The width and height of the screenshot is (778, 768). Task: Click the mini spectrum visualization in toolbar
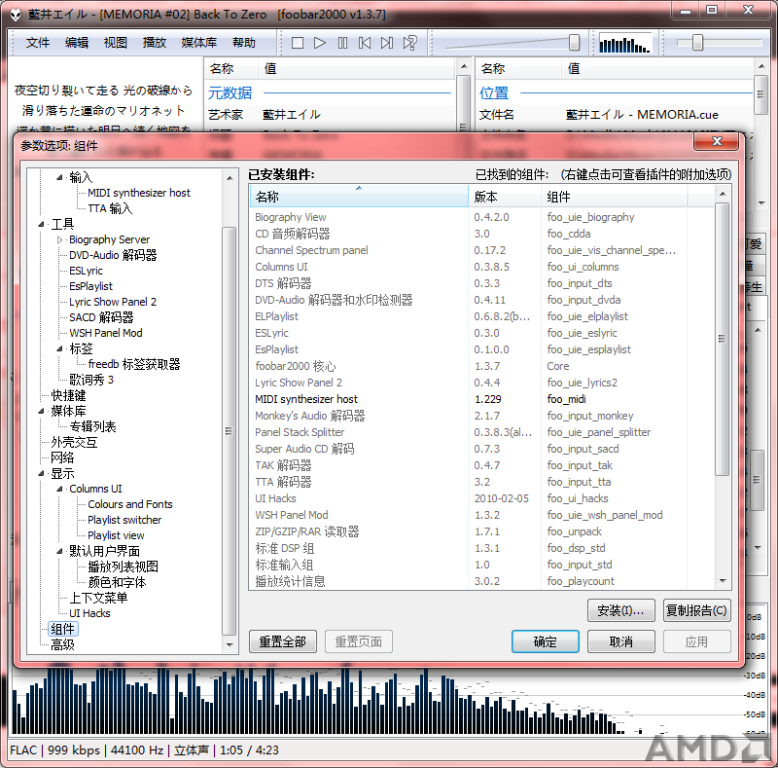(624, 44)
